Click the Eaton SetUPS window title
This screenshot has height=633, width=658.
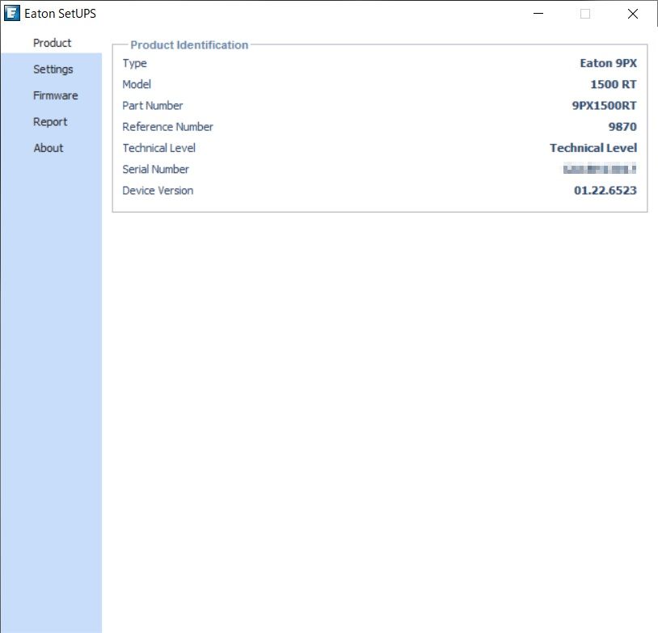point(60,14)
